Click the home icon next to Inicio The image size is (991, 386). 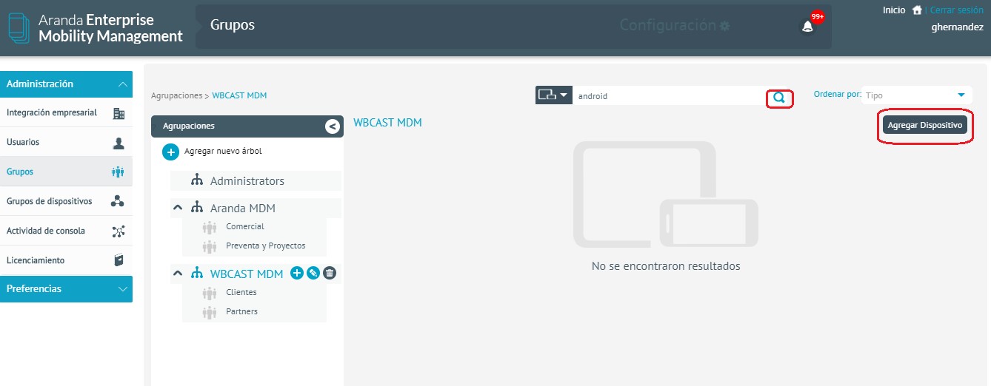[x=917, y=10]
